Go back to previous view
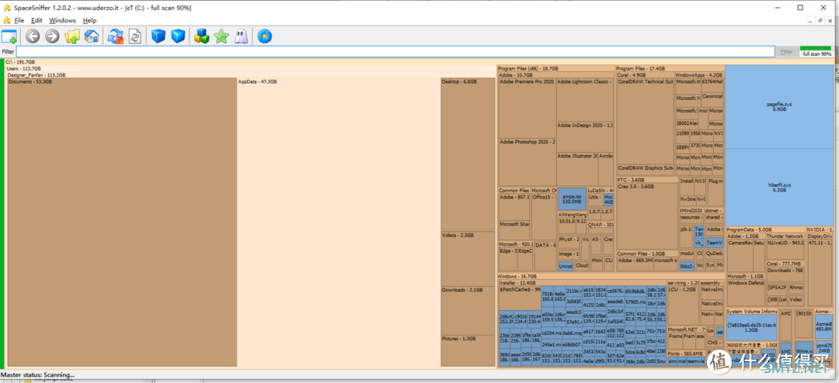Viewport: 839px width, 383px height. pyautogui.click(x=33, y=36)
